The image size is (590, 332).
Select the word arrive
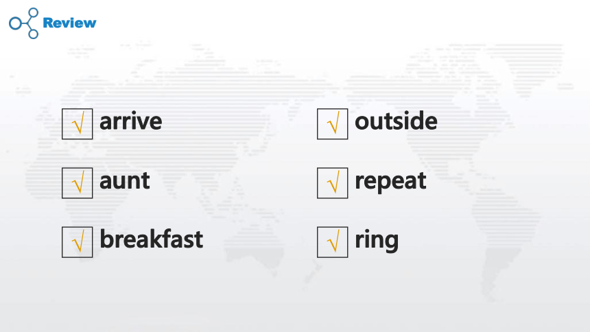tap(130, 121)
